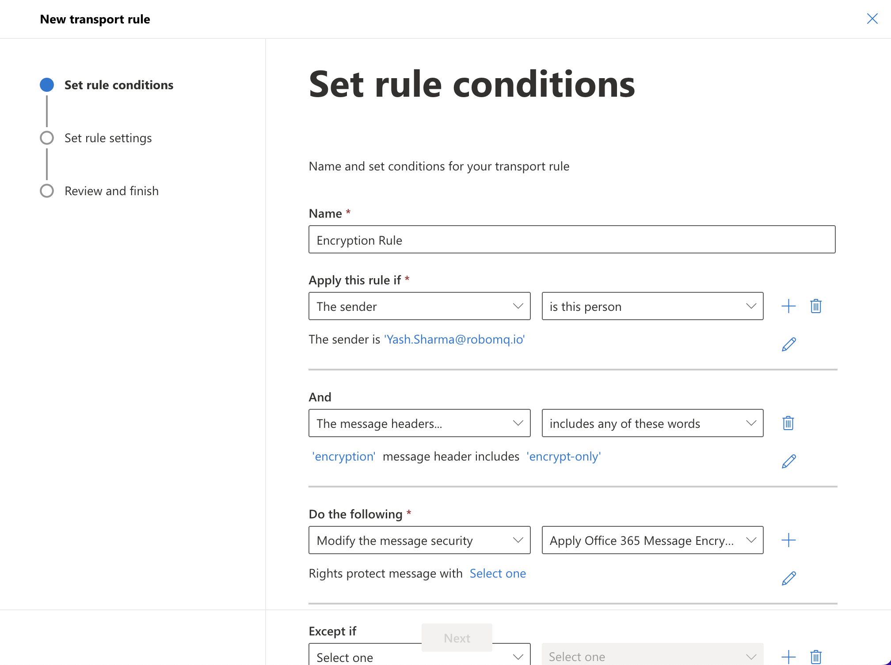Click the 'Review and finish' step in sidebar
891x665 pixels.
(x=111, y=190)
